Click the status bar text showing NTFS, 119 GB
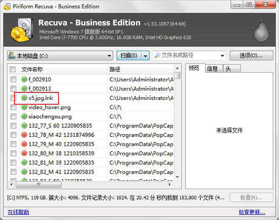Screen dimensions: 279x220 click(x=116, y=198)
